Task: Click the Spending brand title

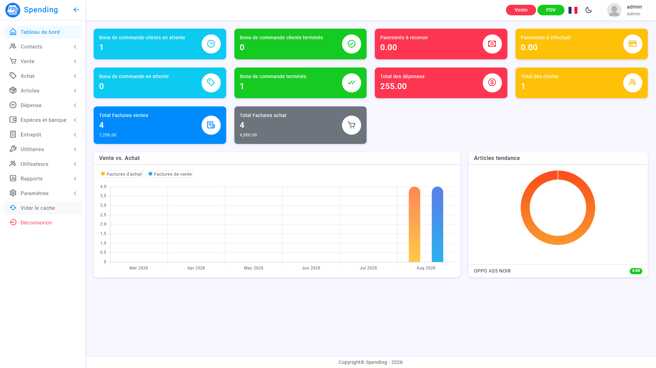Action: pos(41,10)
